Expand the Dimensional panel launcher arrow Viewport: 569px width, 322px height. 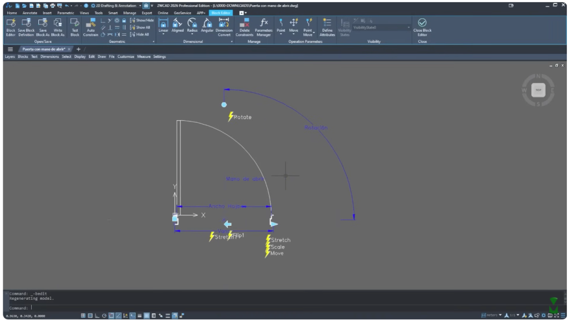click(x=232, y=42)
